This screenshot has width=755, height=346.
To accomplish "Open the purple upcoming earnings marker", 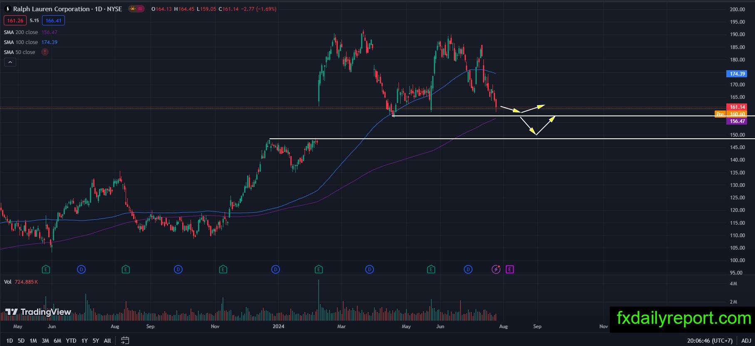I will coord(510,270).
